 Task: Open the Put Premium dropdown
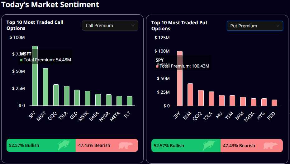255,26
